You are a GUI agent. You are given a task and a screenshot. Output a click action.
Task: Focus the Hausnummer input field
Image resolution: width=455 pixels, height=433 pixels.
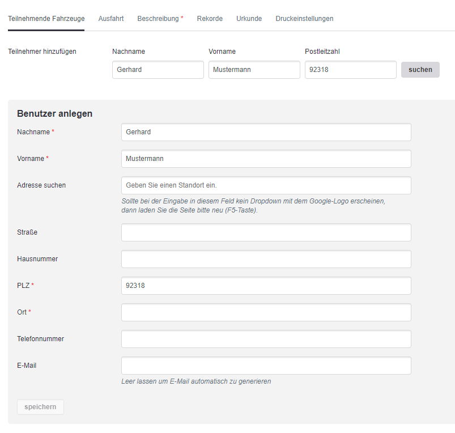click(x=266, y=259)
